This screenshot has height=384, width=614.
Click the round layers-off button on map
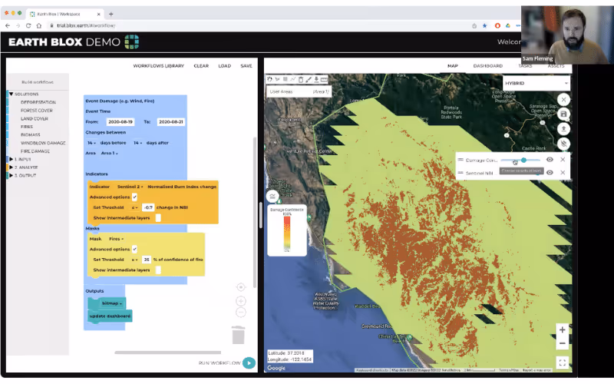(x=563, y=144)
